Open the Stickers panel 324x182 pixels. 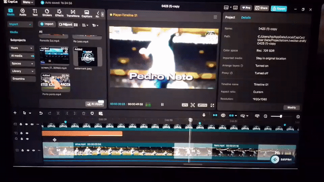coord(47,13)
